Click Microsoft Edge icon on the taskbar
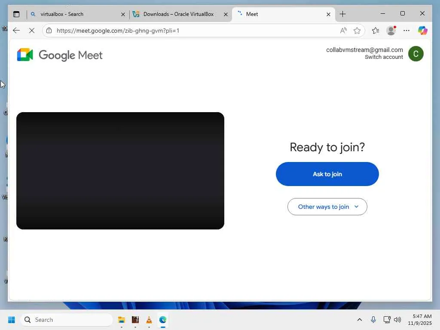 163,320
